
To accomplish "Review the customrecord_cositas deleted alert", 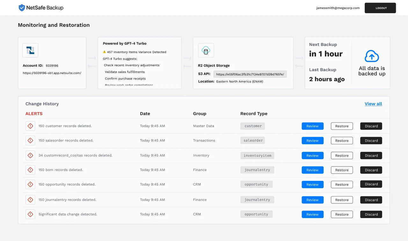I will (x=312, y=155).
